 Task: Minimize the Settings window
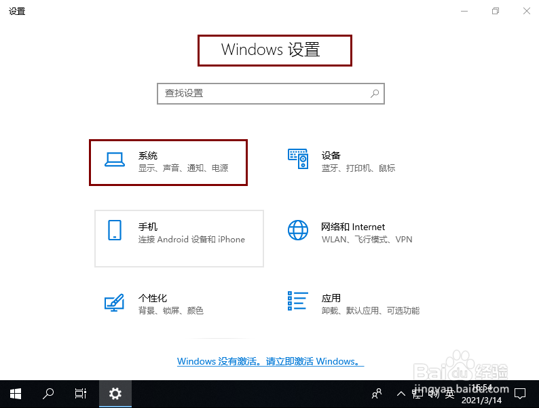tap(464, 11)
